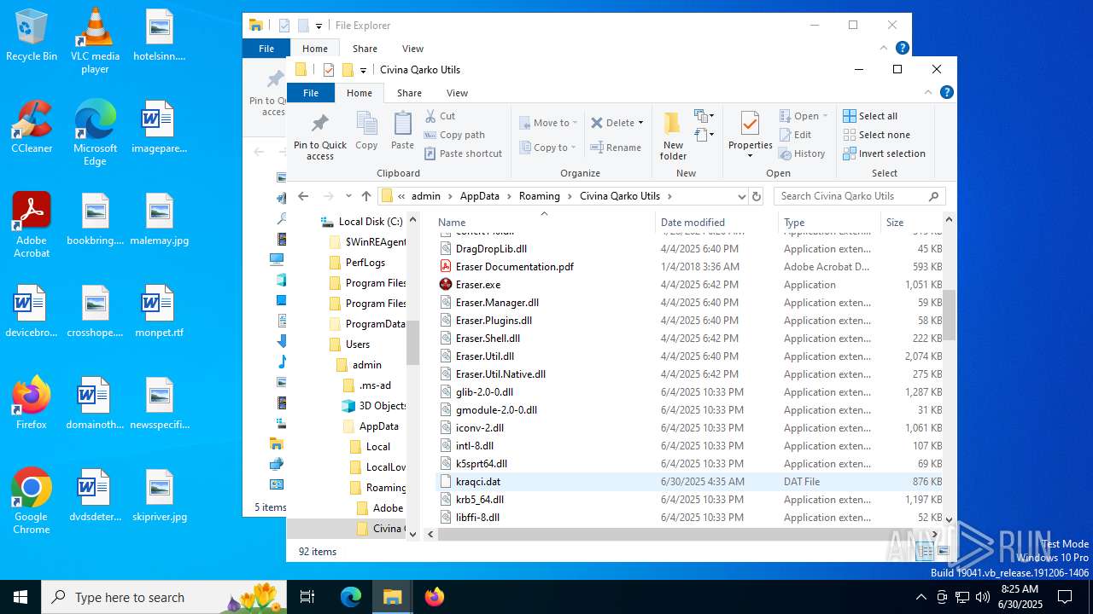Viewport: 1093px width, 614px height.
Task: Click Select none option
Action: (x=876, y=135)
